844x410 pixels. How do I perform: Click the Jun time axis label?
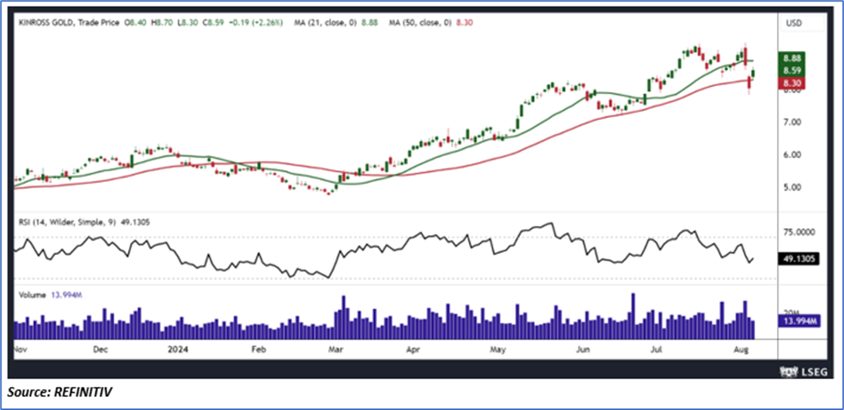(x=582, y=350)
